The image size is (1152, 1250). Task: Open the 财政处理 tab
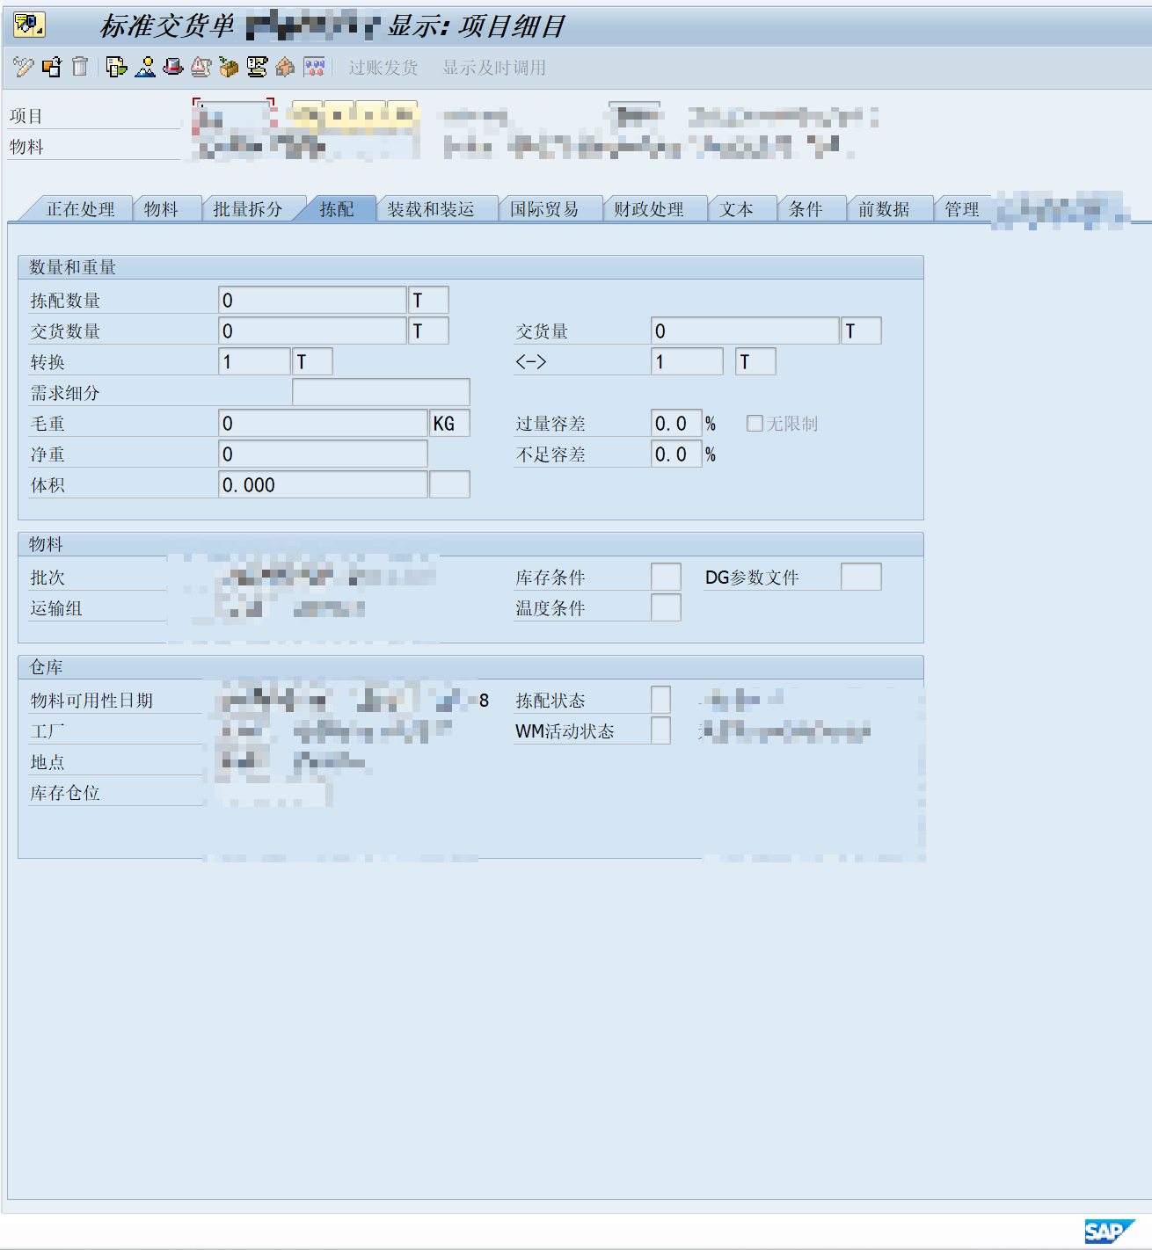[649, 209]
